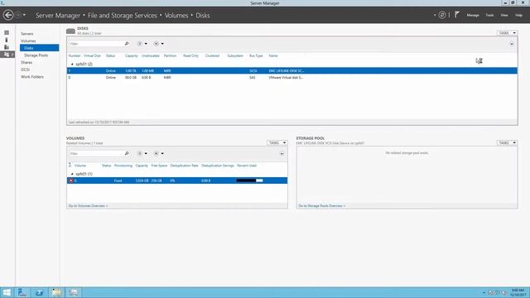Image resolution: width=530 pixels, height=298 pixels.
Task: Collapse the spfs01 (1) volumes group
Action: (72, 174)
